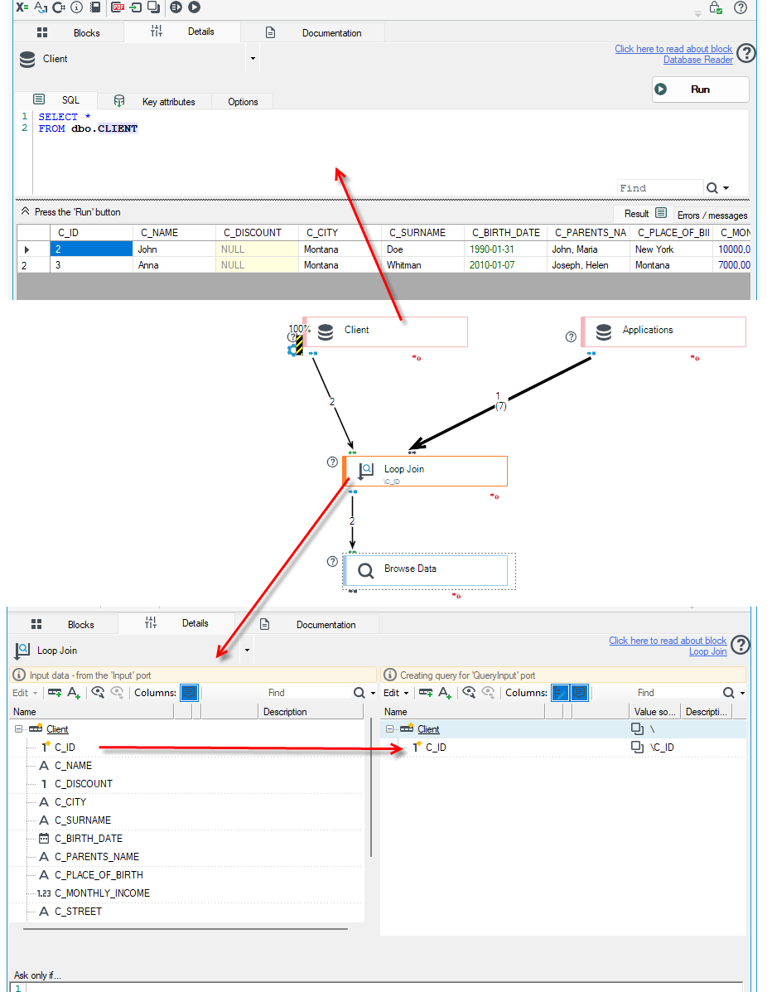Click the help icon next to Applications block
The image size is (772, 992).
[571, 337]
